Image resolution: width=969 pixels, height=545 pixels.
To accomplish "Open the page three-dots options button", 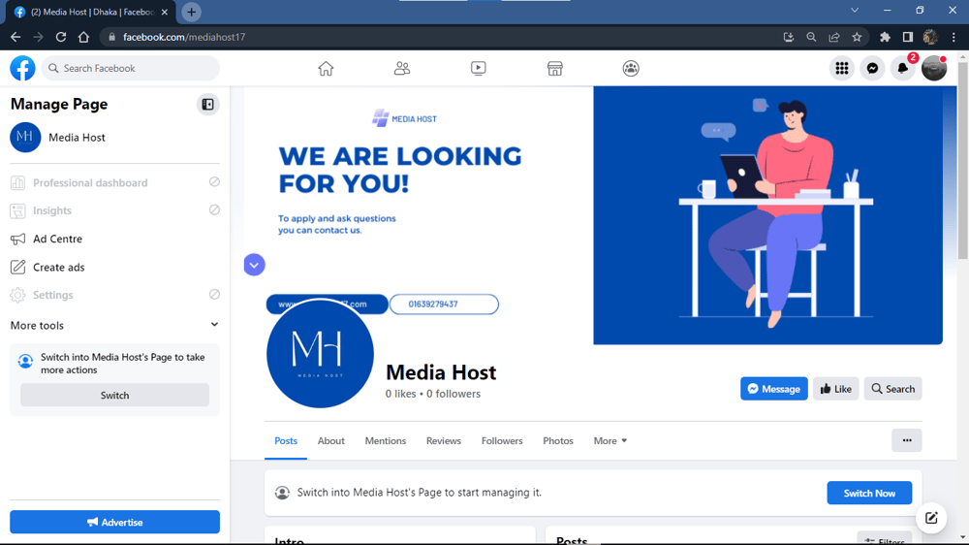I will [907, 440].
